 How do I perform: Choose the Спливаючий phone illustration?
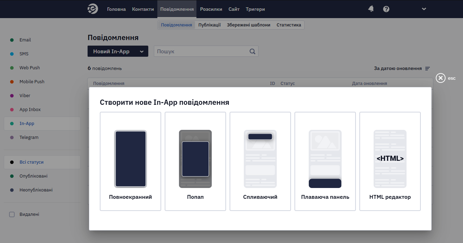[260, 159]
